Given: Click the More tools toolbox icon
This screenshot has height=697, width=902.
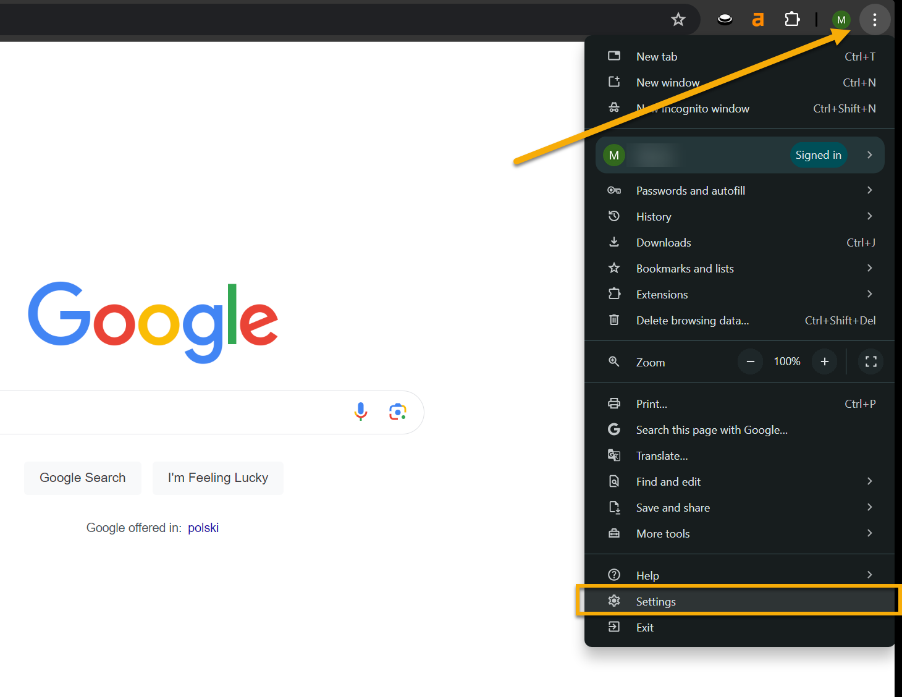Looking at the screenshot, I should 614,533.
